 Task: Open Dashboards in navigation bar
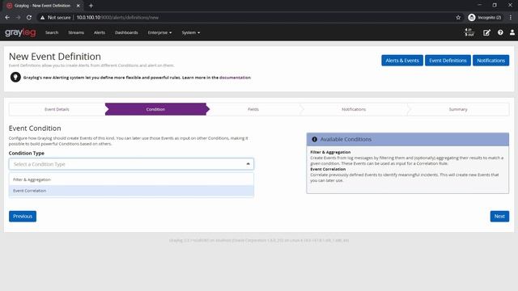point(126,32)
